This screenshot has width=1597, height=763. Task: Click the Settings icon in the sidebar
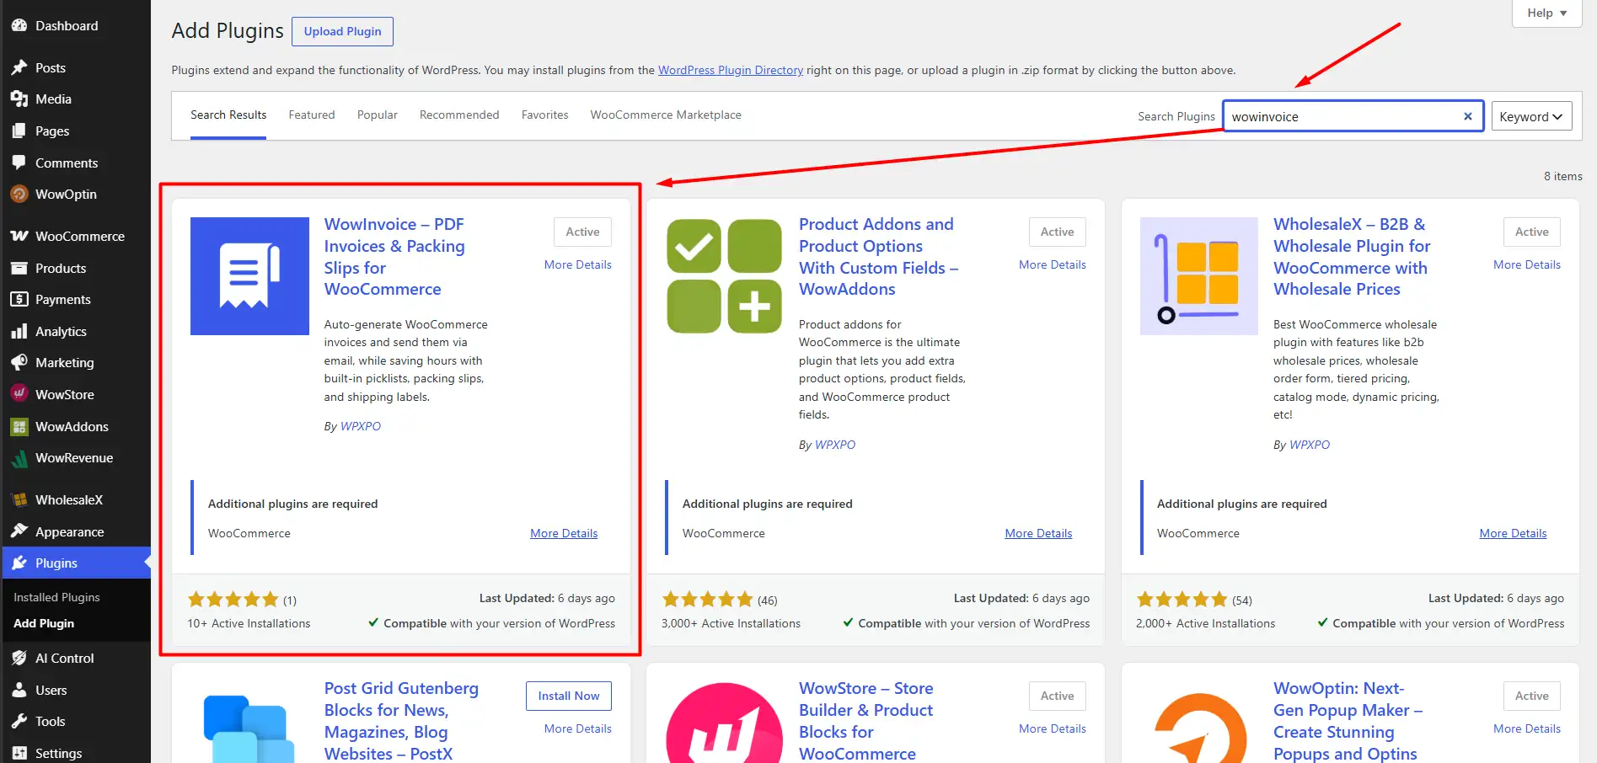(x=19, y=754)
